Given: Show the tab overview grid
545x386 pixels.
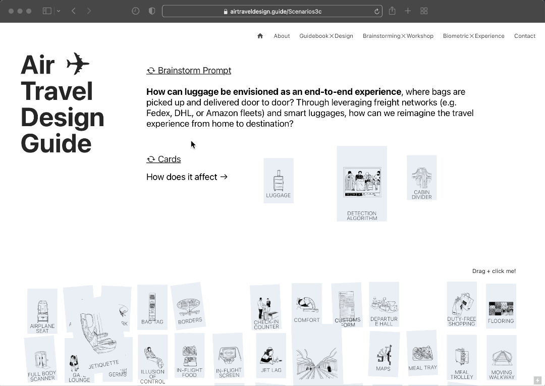Looking at the screenshot, I should click(x=424, y=11).
